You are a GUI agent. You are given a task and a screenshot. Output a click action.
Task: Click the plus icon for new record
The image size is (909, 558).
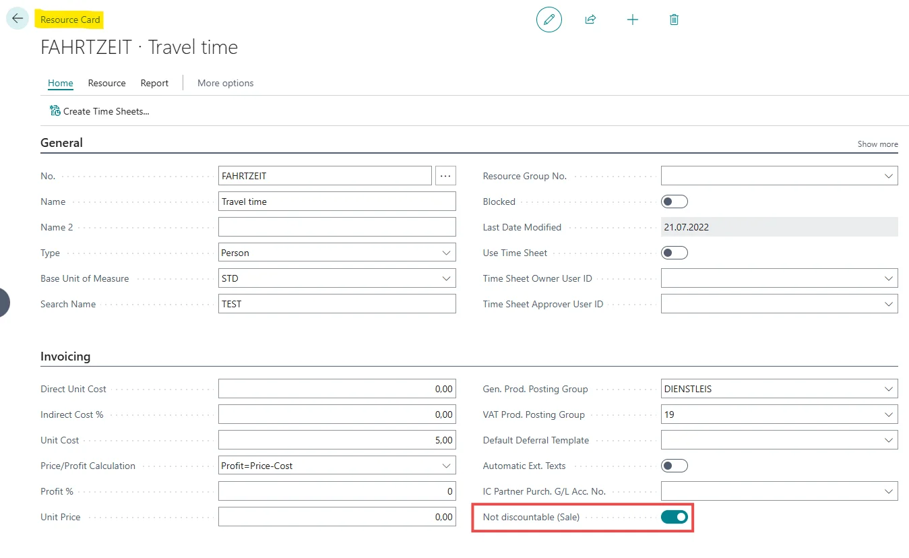632,20
